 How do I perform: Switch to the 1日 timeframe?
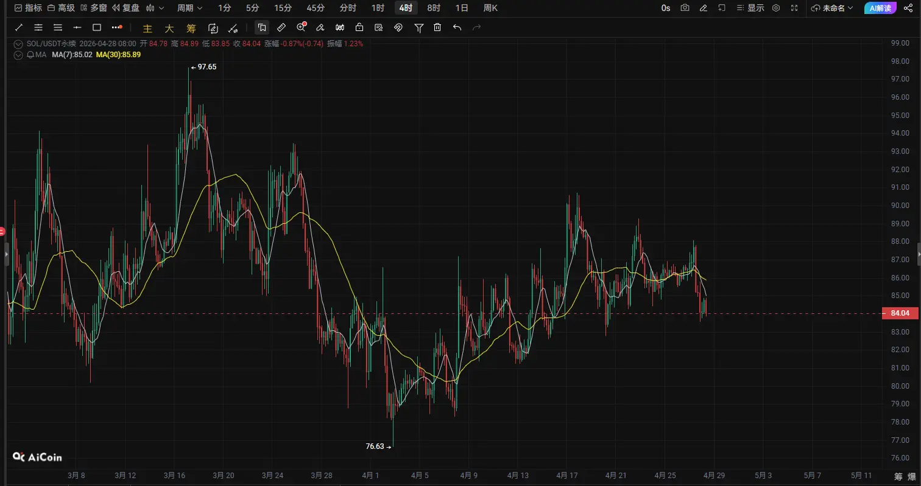click(x=462, y=8)
